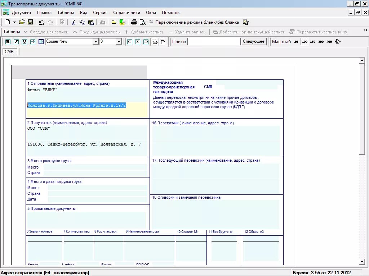Open the font size 9 dropdown
The image size is (369, 276).
pyautogui.click(x=119, y=42)
